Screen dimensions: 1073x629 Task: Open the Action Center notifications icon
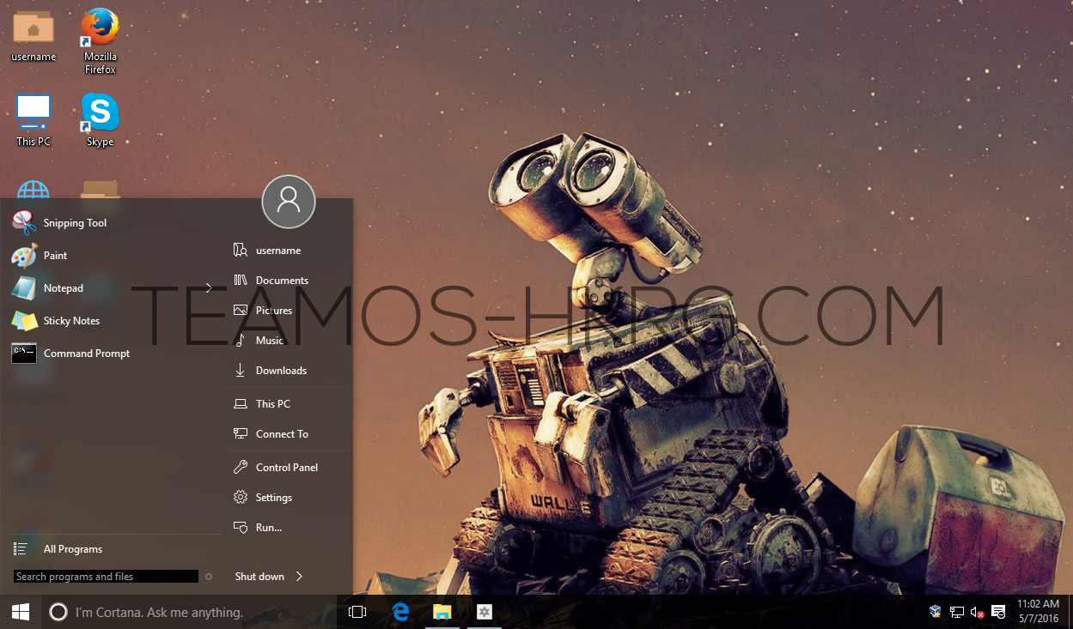click(x=998, y=612)
